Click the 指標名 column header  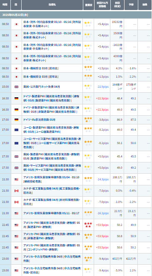click(x=52, y=5)
